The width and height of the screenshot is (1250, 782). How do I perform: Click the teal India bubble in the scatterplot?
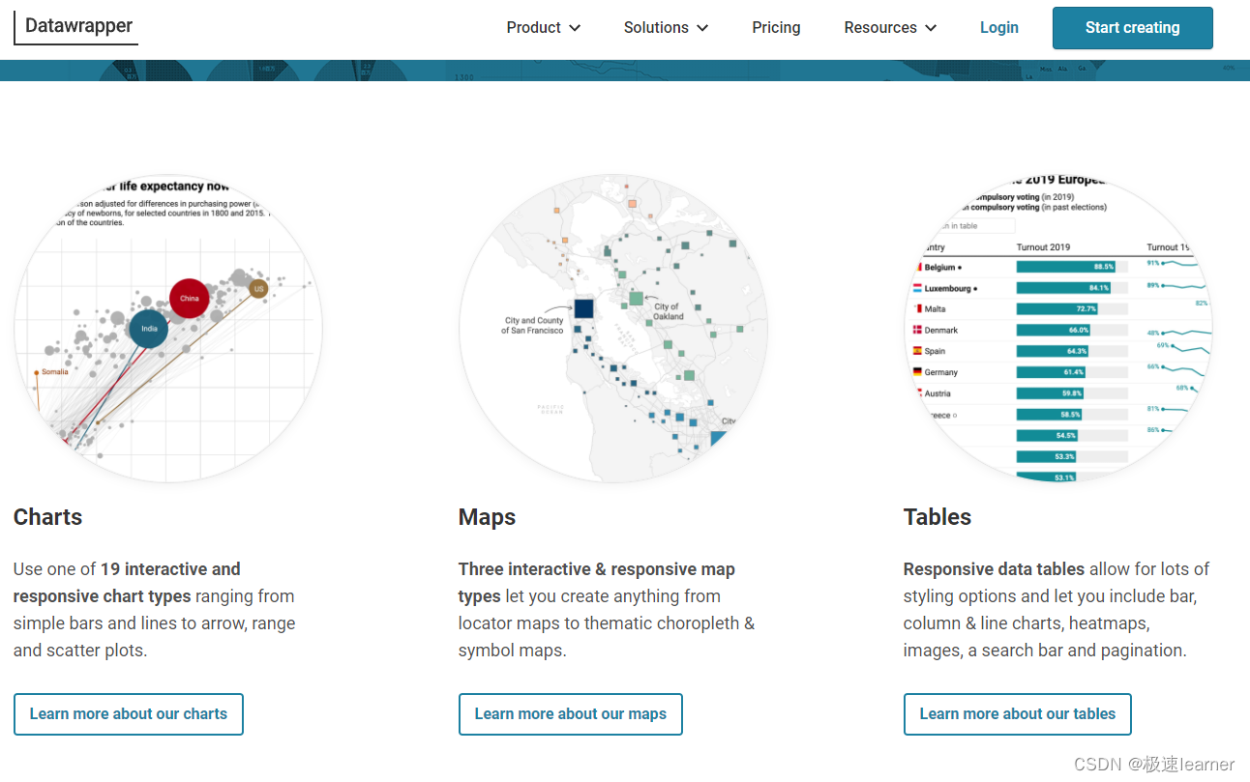[x=149, y=329]
